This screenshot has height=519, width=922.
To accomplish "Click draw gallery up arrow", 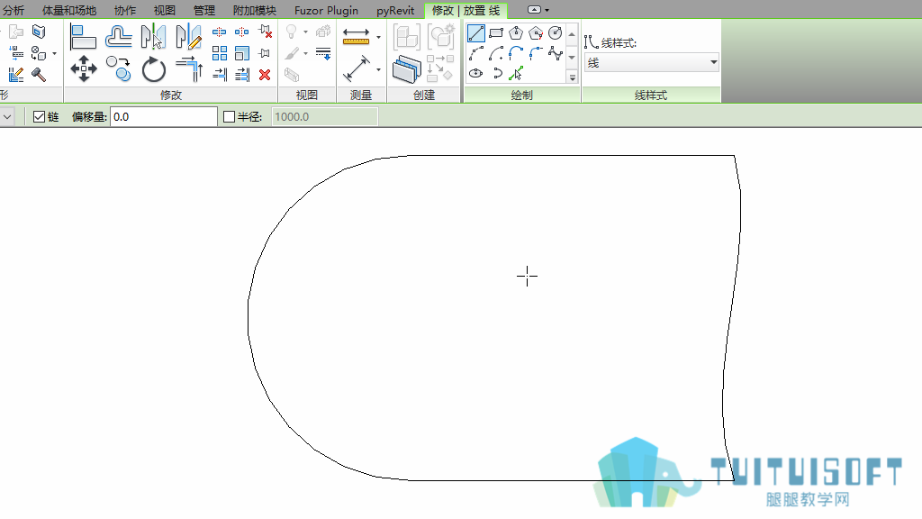I will click(x=572, y=34).
